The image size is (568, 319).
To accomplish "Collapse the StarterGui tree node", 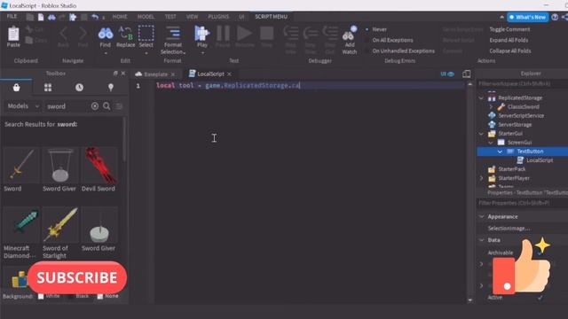I will coord(481,134).
